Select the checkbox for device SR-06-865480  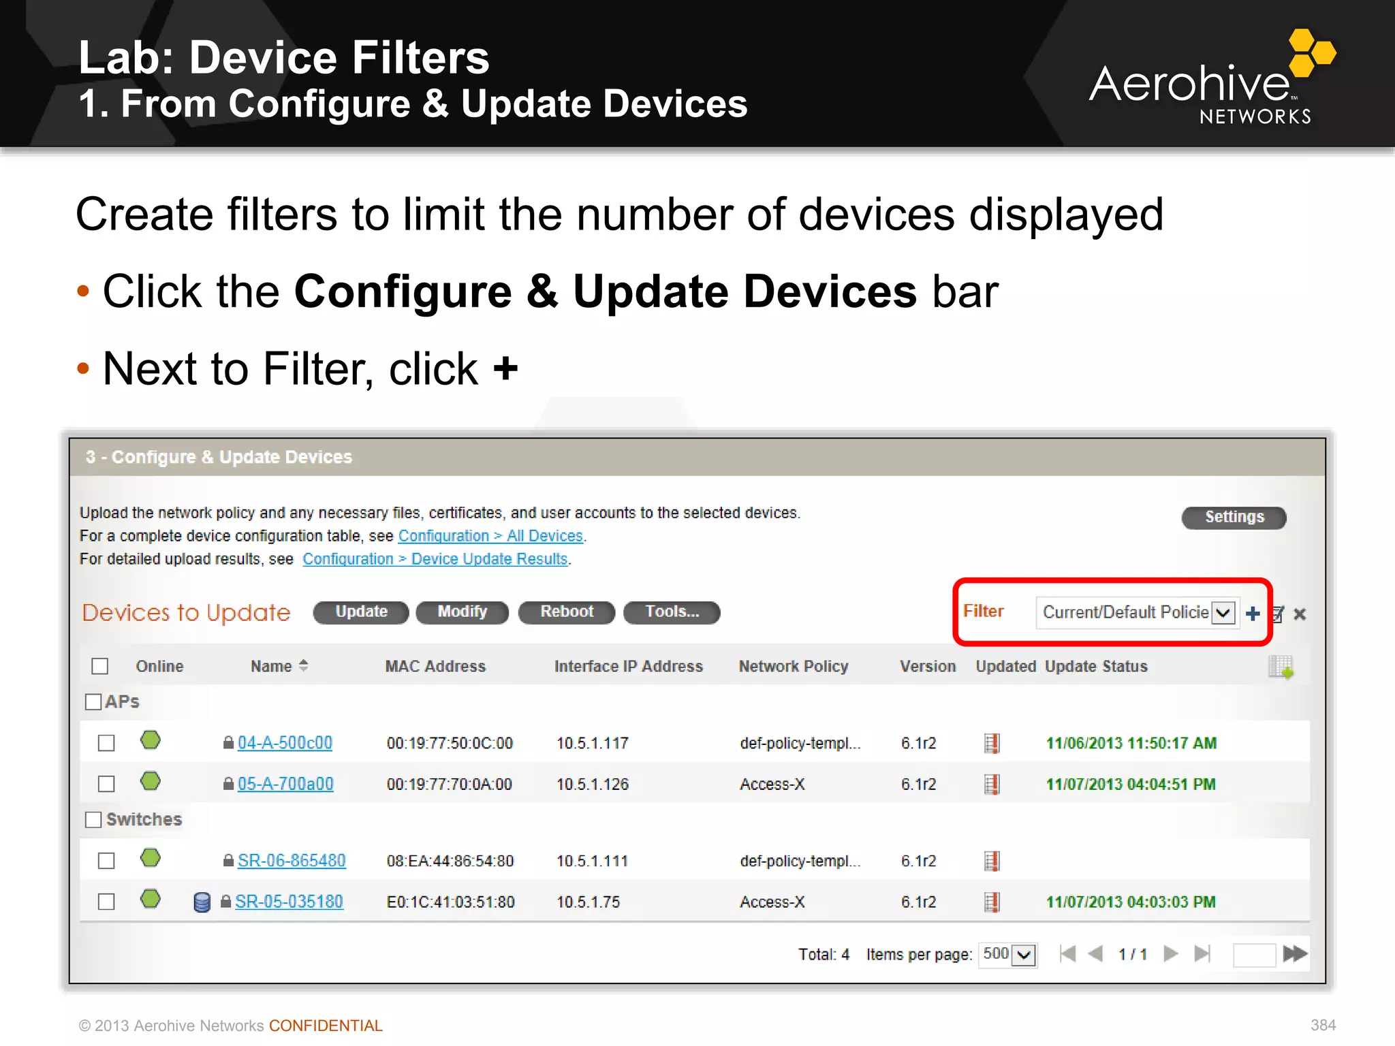coord(106,861)
